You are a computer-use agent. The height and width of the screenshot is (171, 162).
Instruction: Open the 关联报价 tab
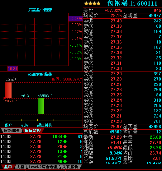[70, 167]
